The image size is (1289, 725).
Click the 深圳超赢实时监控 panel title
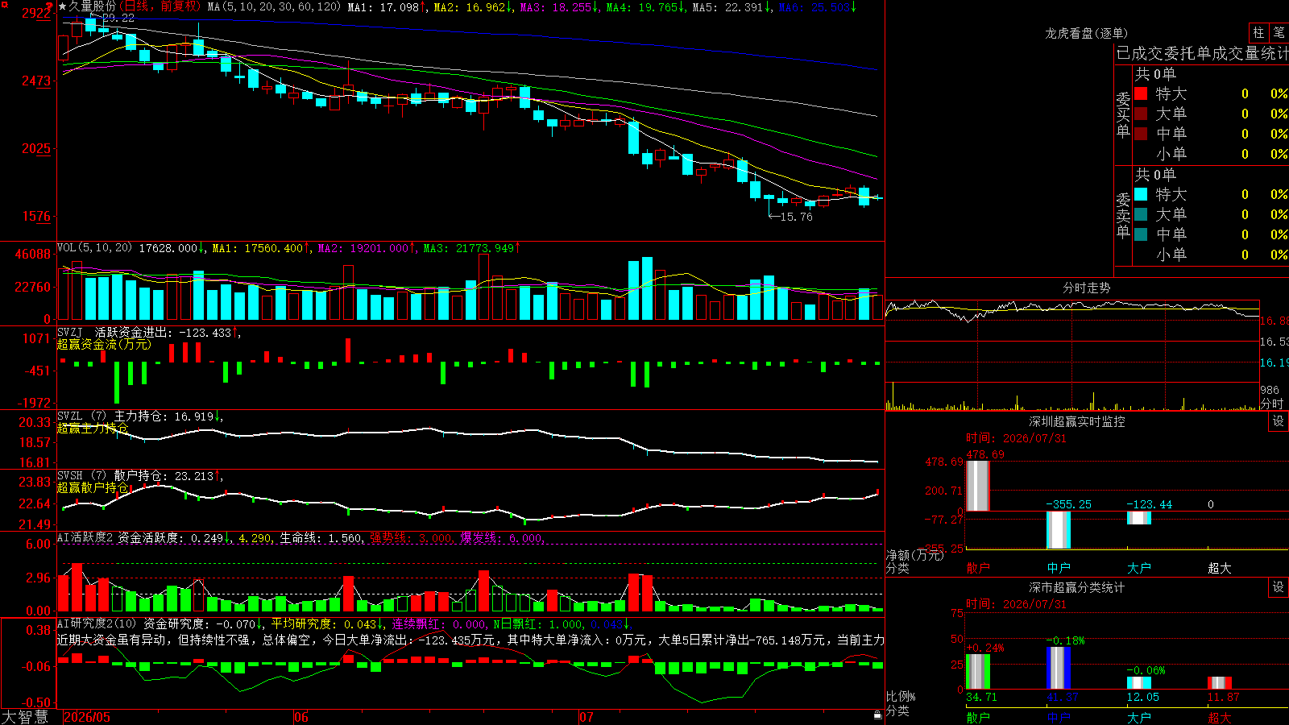click(x=1077, y=421)
